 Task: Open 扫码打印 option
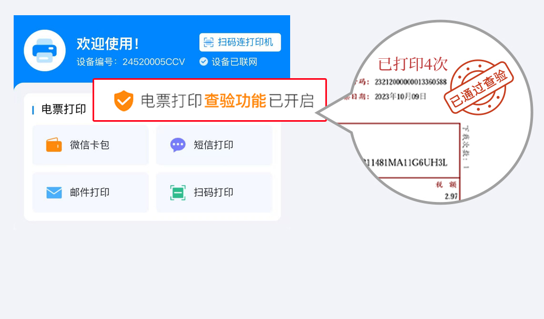coord(214,193)
